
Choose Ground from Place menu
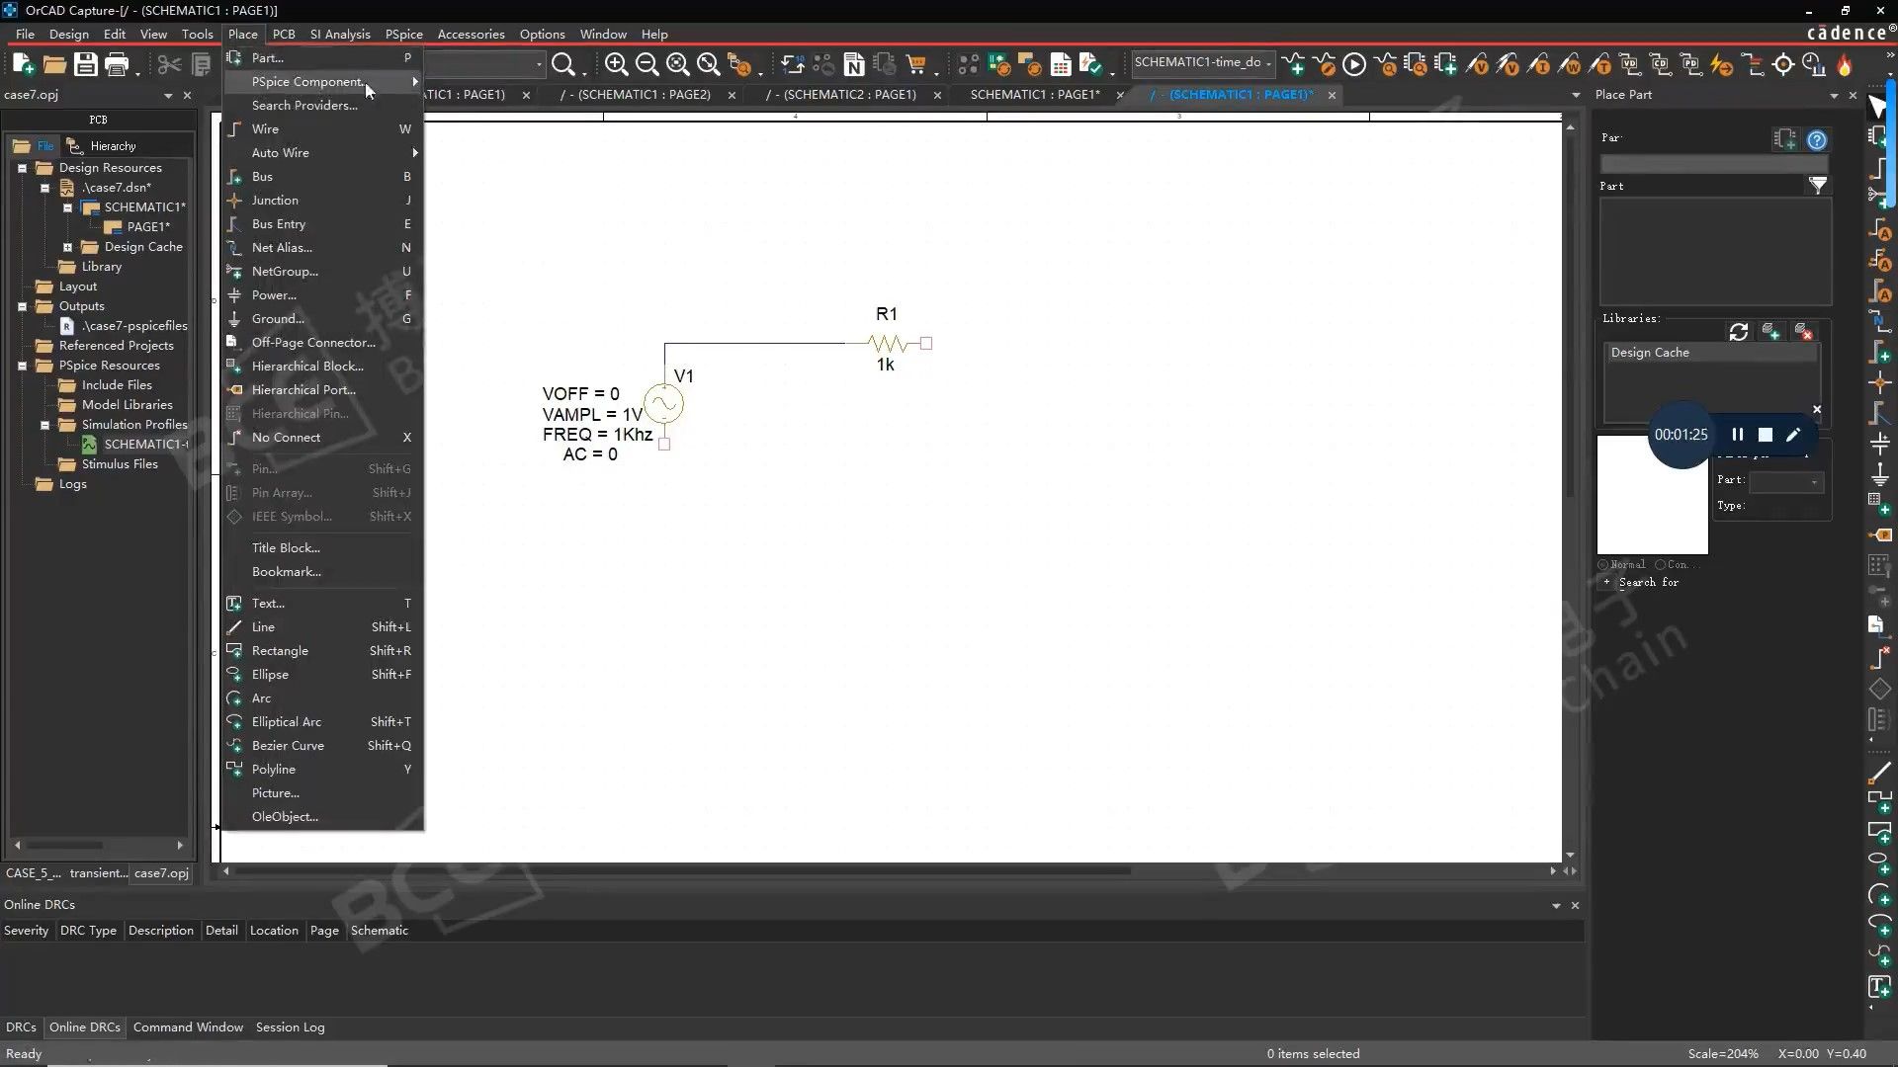pos(323,319)
